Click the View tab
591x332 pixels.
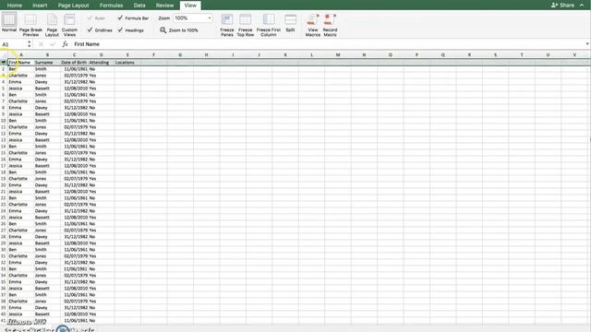pos(190,6)
